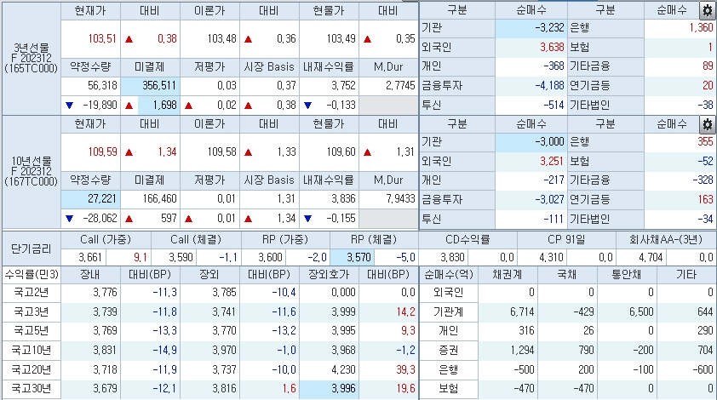Select the 10년선물 F 202312 label

pyautogui.click(x=31, y=170)
